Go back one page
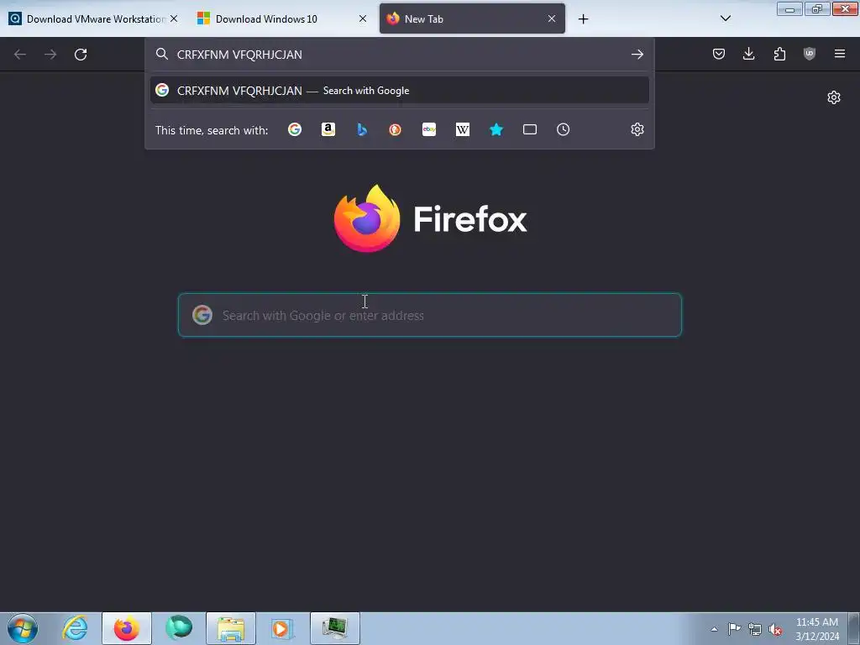The width and height of the screenshot is (860, 645). pos(20,55)
